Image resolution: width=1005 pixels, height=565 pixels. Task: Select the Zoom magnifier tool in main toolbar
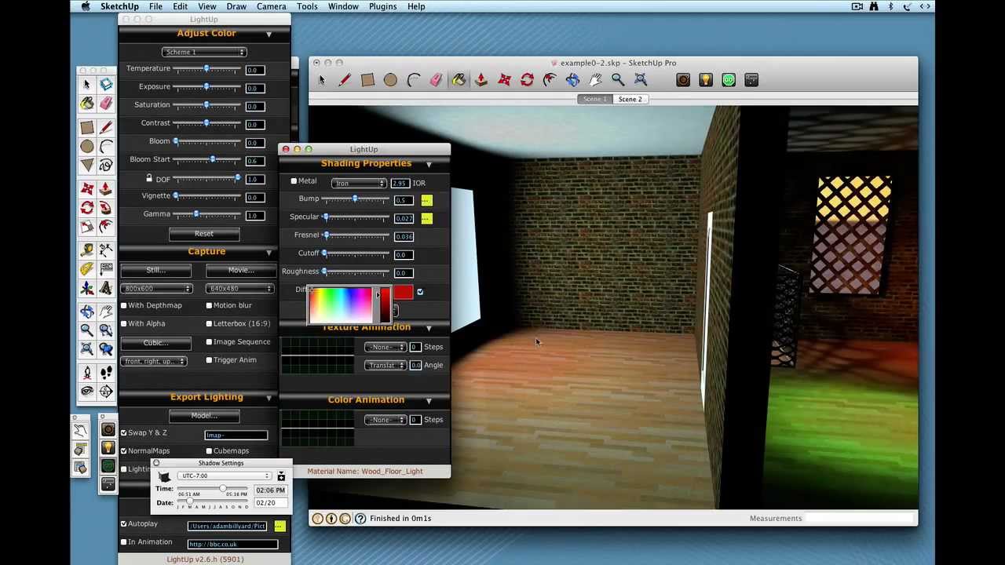(x=618, y=80)
